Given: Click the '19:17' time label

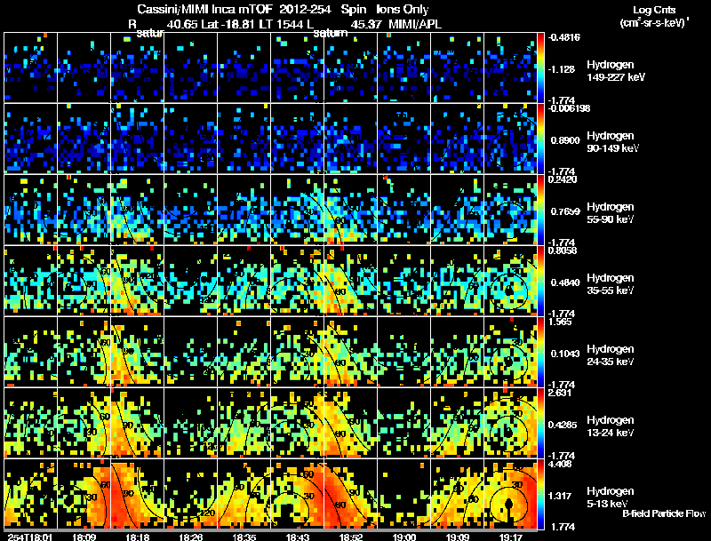Looking at the screenshot, I should point(511,537).
